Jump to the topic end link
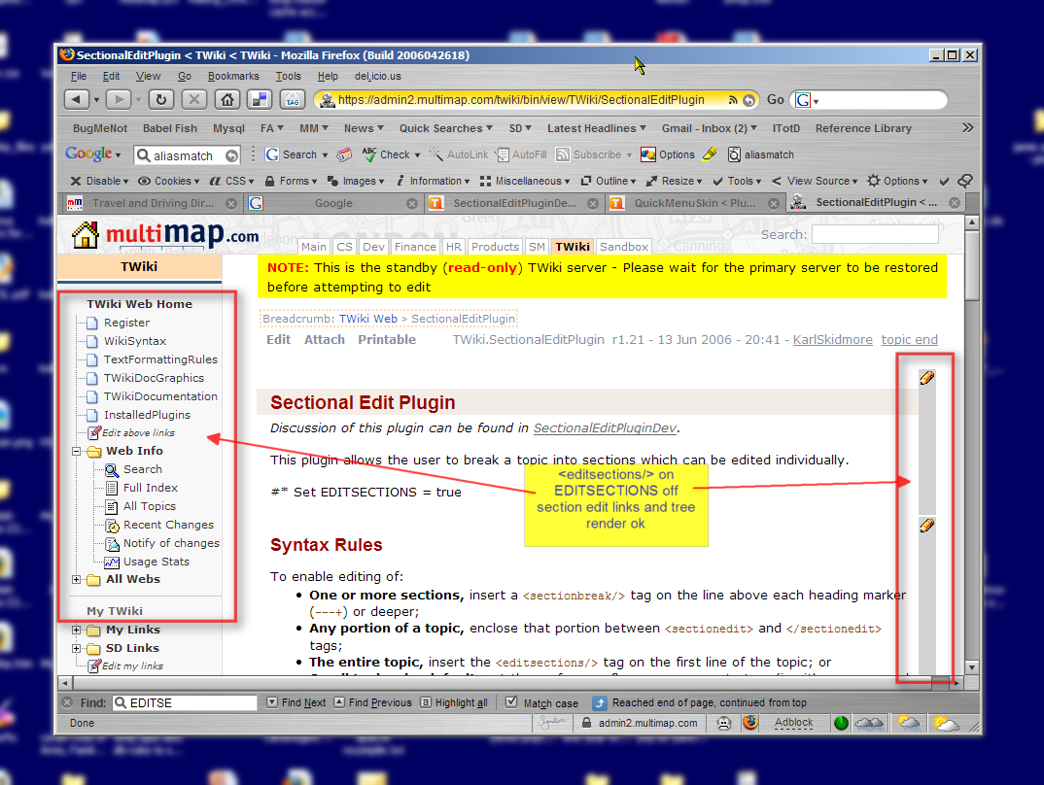This screenshot has width=1044, height=785. pyautogui.click(x=910, y=339)
